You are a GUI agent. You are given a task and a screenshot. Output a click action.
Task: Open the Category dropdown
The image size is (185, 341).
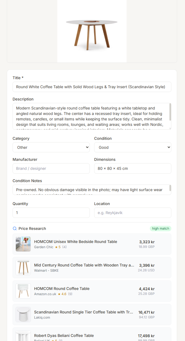click(51, 147)
